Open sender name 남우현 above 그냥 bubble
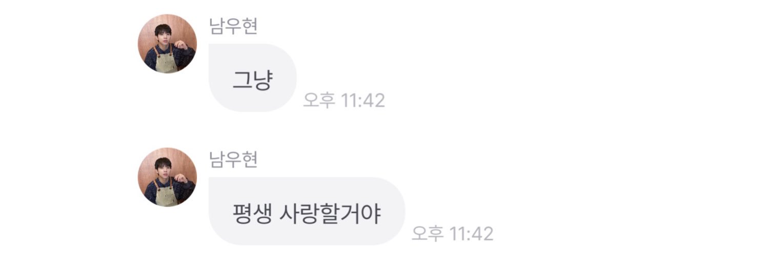This screenshot has height=256, width=769. coord(233,26)
